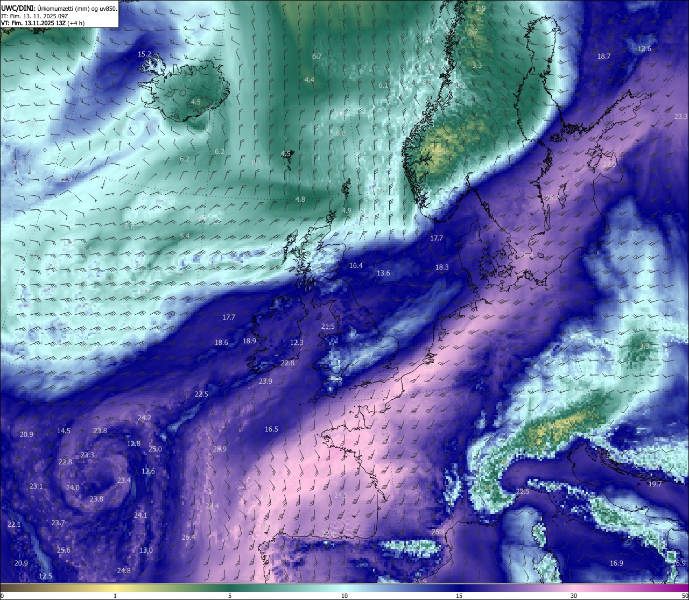
Task: Click the 21.9 value at the bottom edge
Action: (420, 581)
